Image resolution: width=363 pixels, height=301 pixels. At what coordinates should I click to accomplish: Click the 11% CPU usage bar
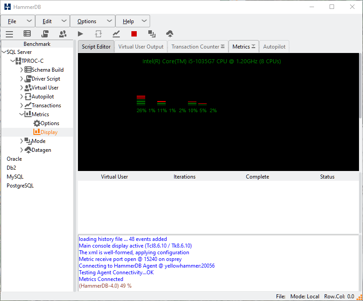pyautogui.click(x=161, y=103)
